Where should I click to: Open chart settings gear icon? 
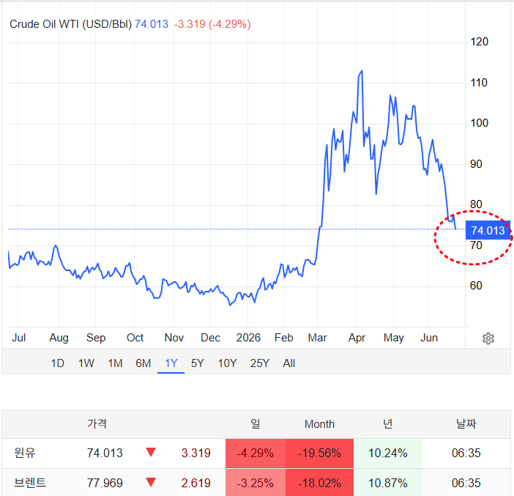click(x=488, y=338)
